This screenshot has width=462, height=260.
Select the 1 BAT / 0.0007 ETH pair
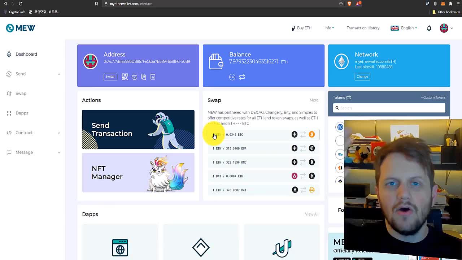(x=263, y=176)
